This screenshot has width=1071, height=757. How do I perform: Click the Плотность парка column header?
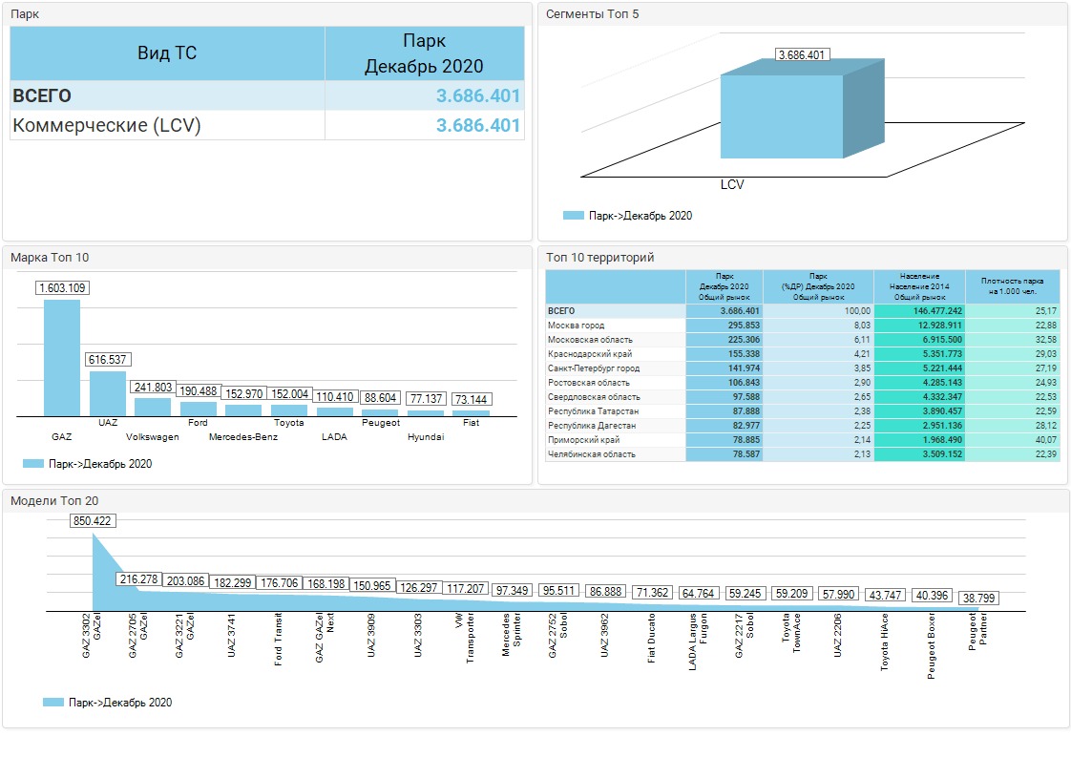click(1013, 286)
